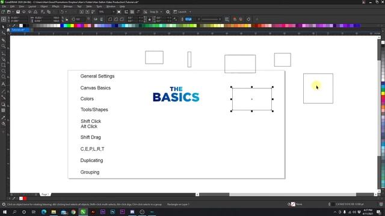This screenshot has height=216, width=385.
Task: Select the Page 1 tab
Action: (x=45, y=194)
